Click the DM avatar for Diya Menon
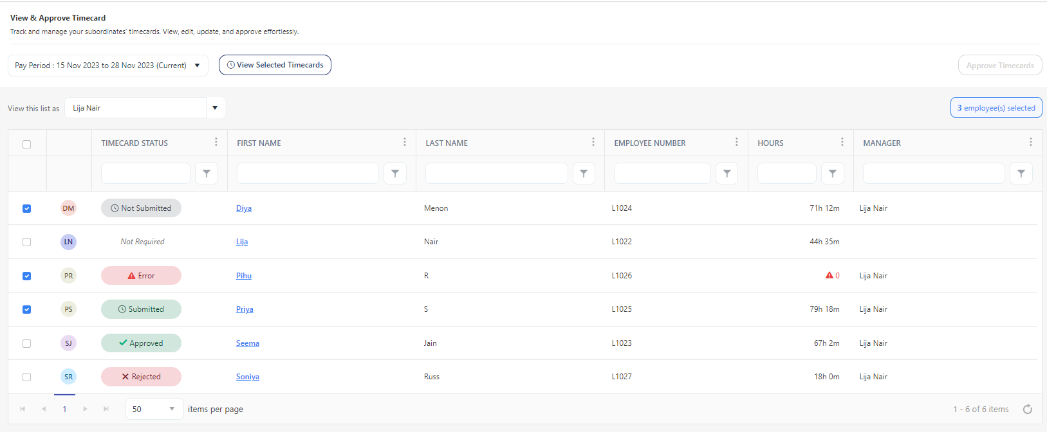 (x=68, y=208)
